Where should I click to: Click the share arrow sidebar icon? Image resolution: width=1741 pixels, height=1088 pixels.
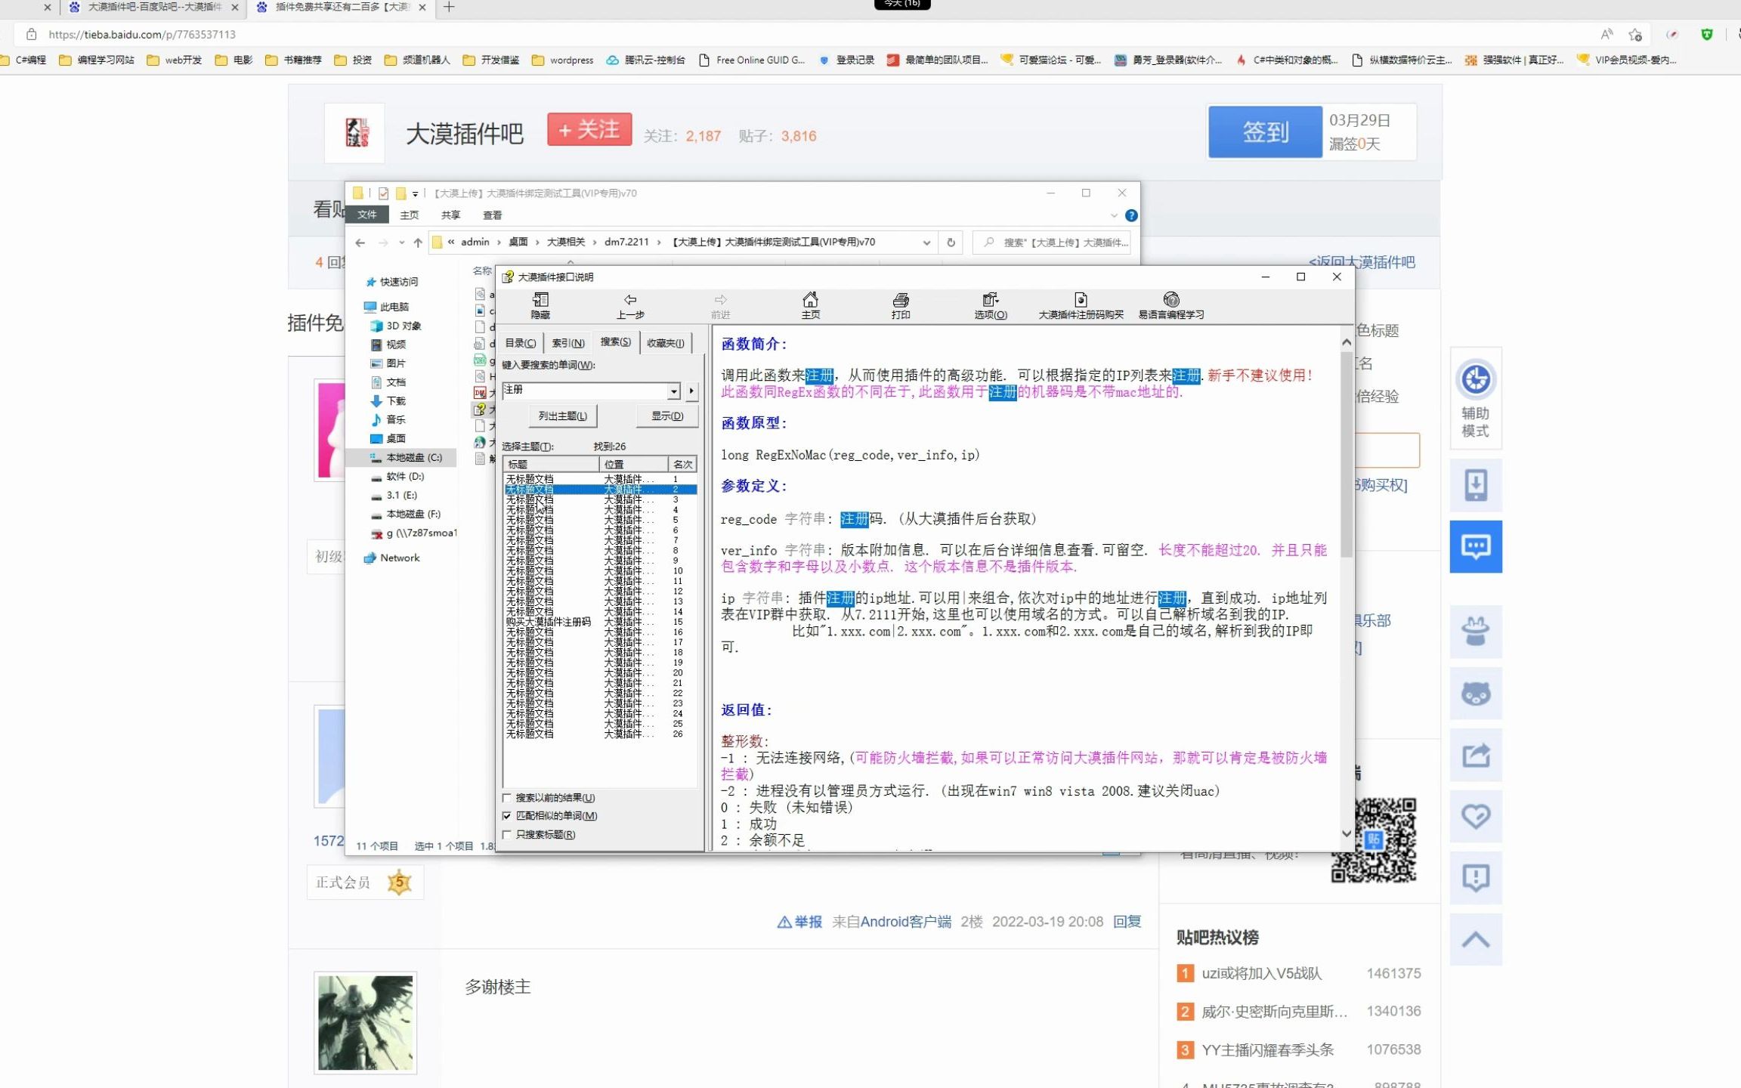1475,755
